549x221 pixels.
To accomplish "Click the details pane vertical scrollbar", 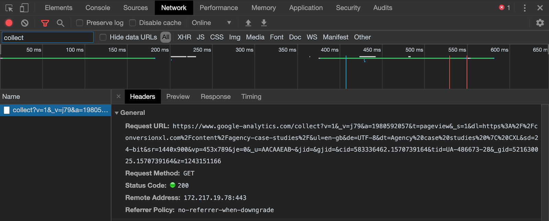I will pyautogui.click(x=545, y=163).
